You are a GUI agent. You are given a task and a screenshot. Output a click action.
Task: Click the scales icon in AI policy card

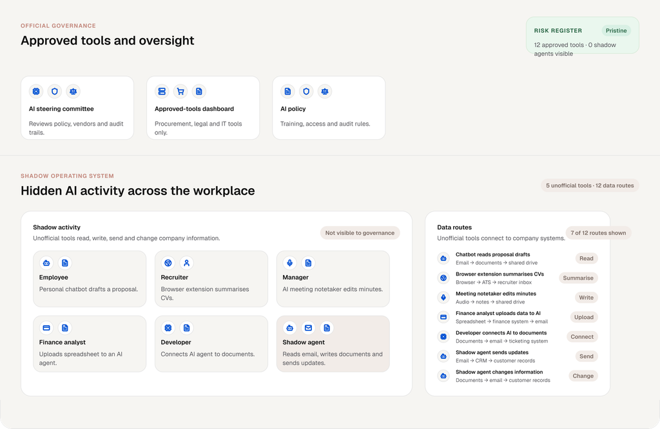point(325,91)
